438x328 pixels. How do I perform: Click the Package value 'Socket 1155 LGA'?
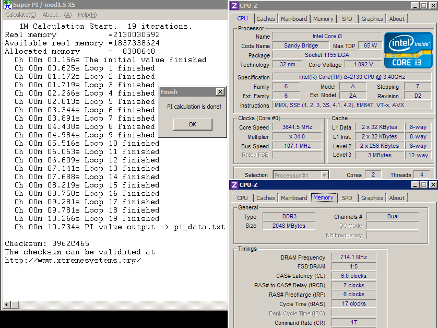327,55
